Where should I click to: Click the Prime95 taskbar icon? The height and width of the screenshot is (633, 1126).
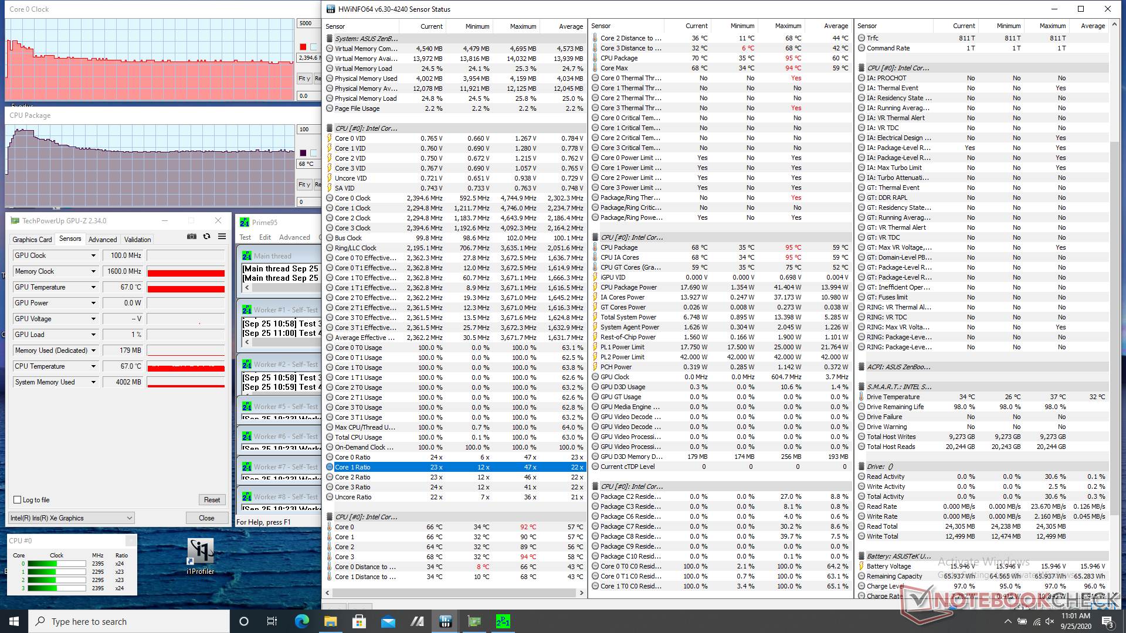pos(503,621)
